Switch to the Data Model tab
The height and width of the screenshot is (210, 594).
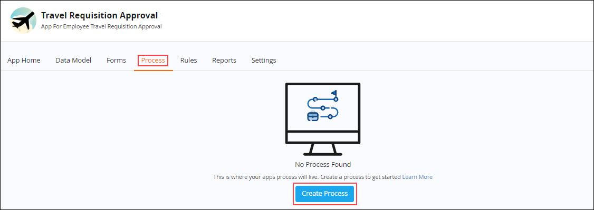pyautogui.click(x=73, y=61)
